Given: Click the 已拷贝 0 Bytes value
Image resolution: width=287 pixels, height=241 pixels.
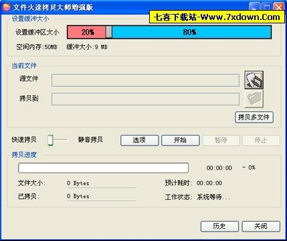Looking at the screenshot, I should click(78, 196).
